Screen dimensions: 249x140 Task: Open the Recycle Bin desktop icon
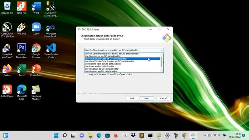pos(7,8)
